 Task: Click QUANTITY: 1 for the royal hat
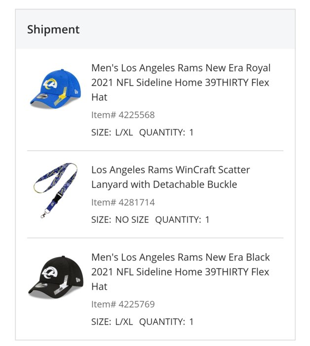[166, 132]
